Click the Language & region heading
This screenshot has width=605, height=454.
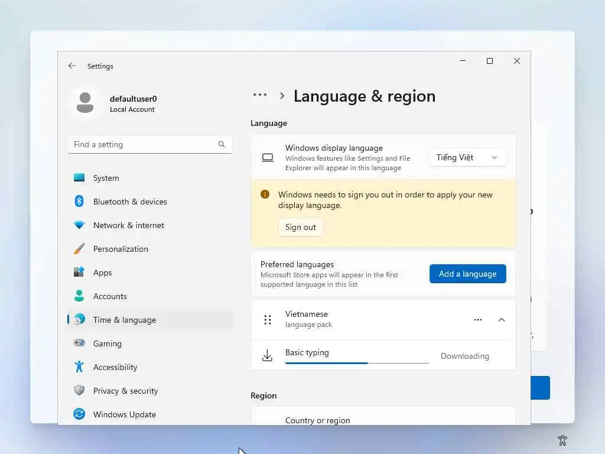(x=364, y=96)
